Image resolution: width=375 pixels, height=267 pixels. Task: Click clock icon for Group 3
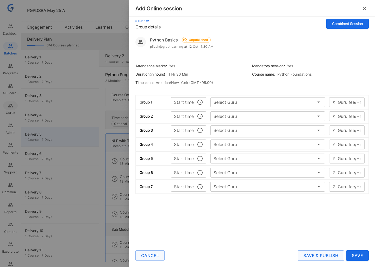(x=200, y=130)
